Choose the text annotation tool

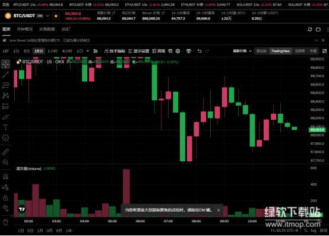[x=6, y=127]
